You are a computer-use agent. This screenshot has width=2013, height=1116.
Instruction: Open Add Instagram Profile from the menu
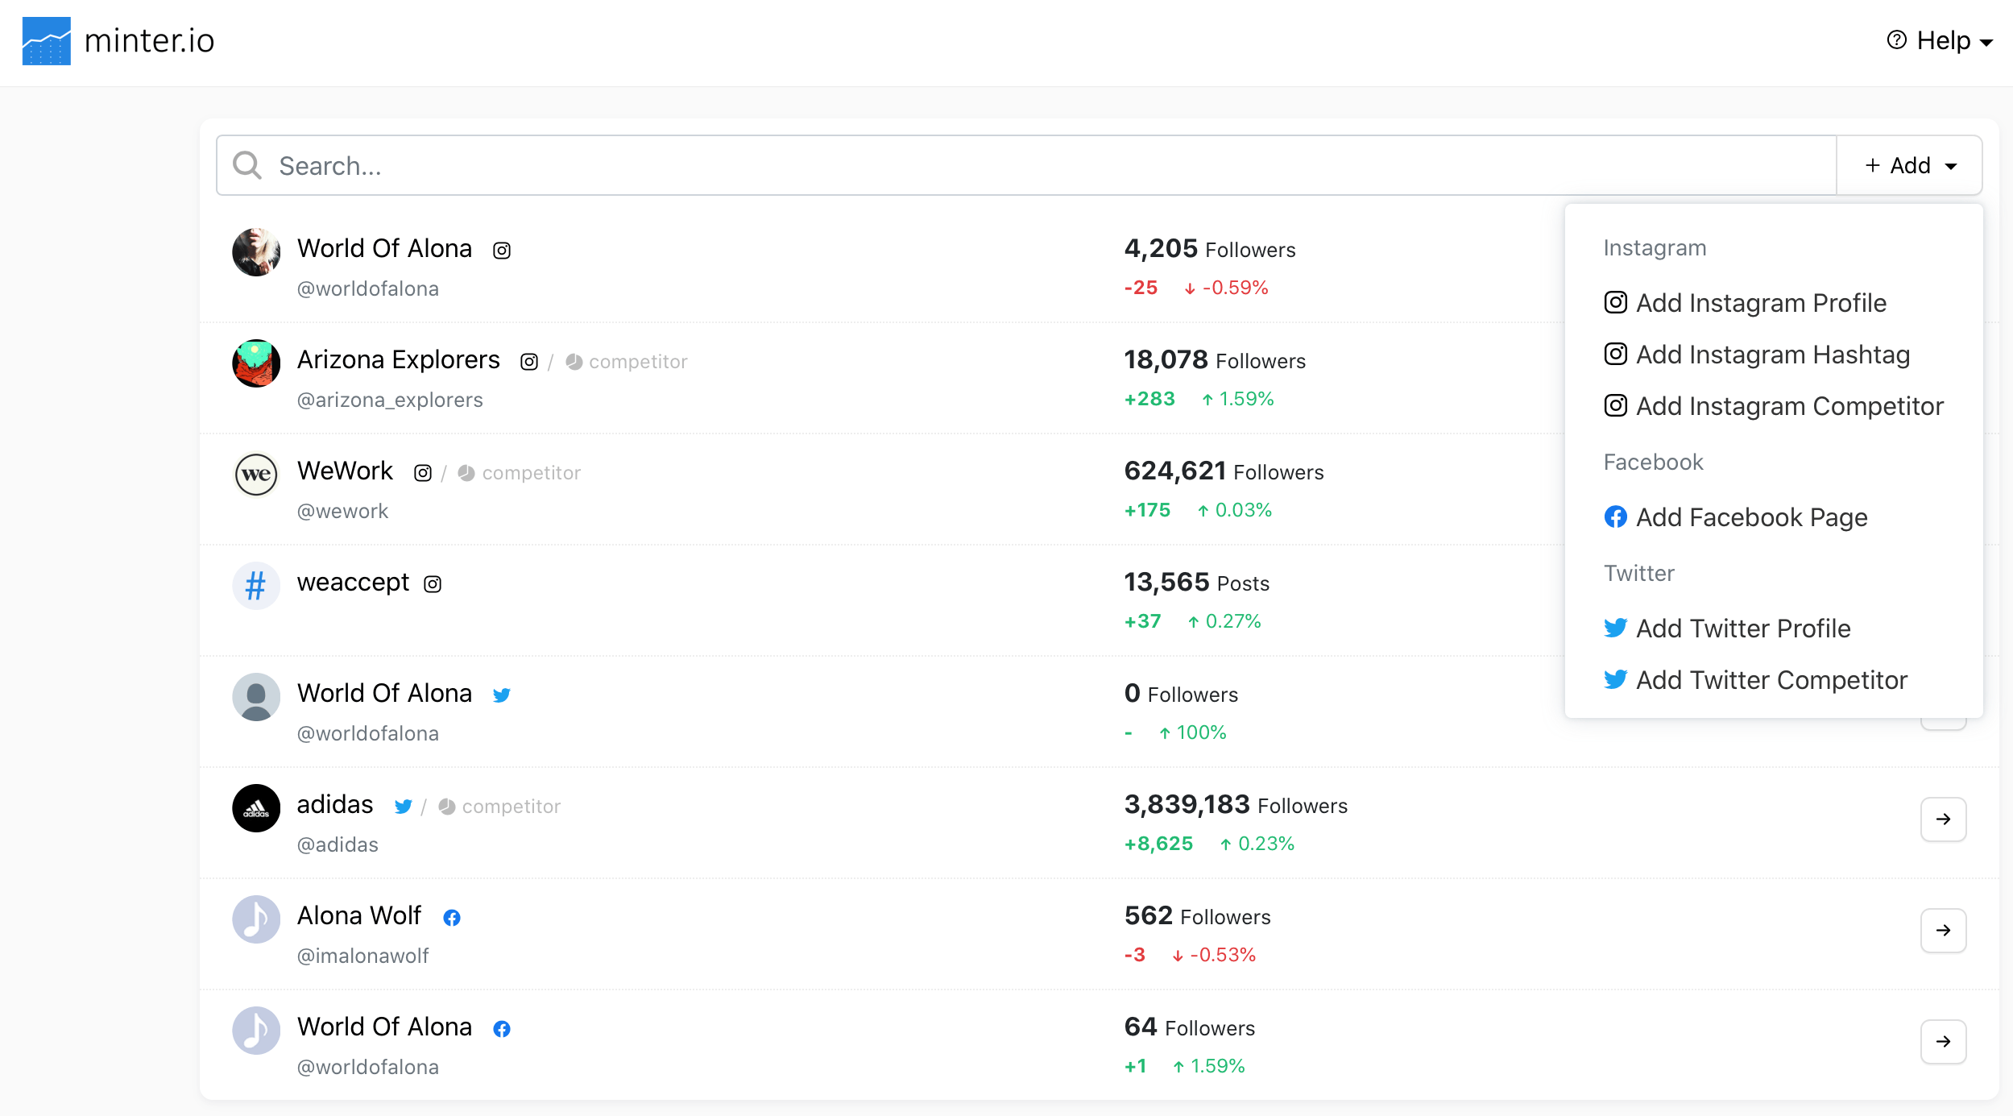[1761, 302]
